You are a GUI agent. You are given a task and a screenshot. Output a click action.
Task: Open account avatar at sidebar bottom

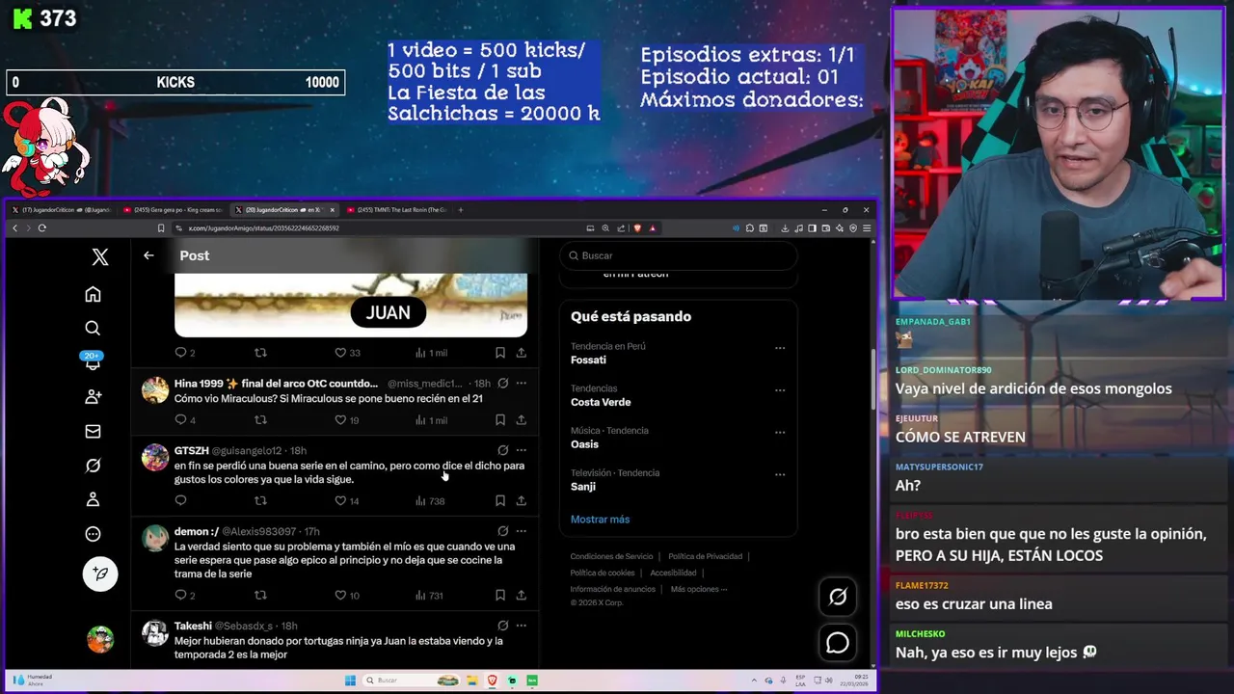pos(100,639)
